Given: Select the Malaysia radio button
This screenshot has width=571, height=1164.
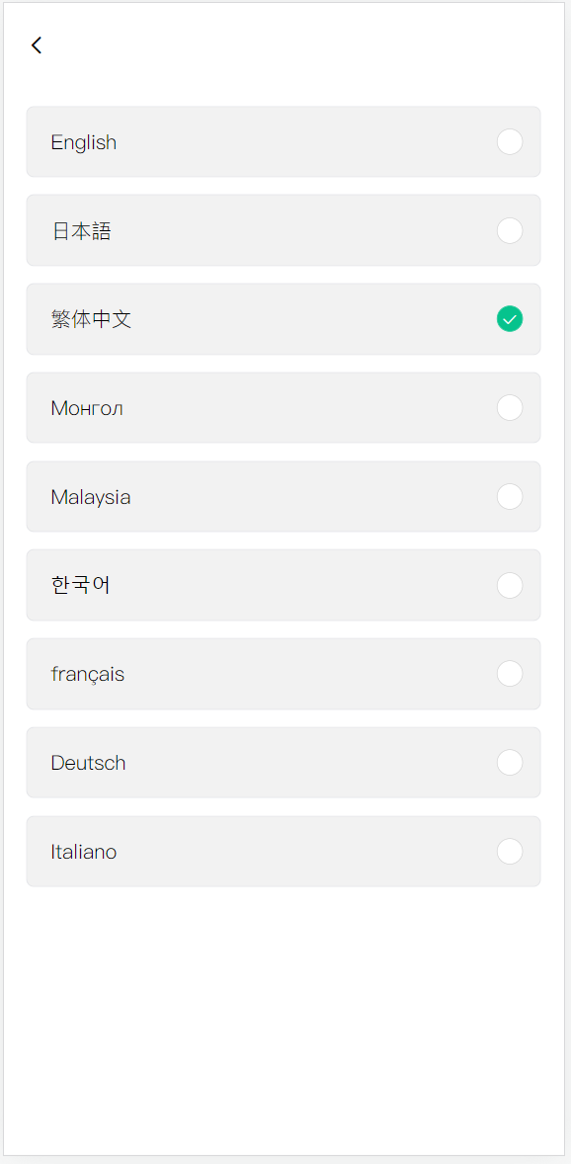Looking at the screenshot, I should pos(510,497).
